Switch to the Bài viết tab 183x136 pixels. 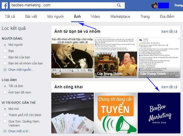tap(31, 16)
